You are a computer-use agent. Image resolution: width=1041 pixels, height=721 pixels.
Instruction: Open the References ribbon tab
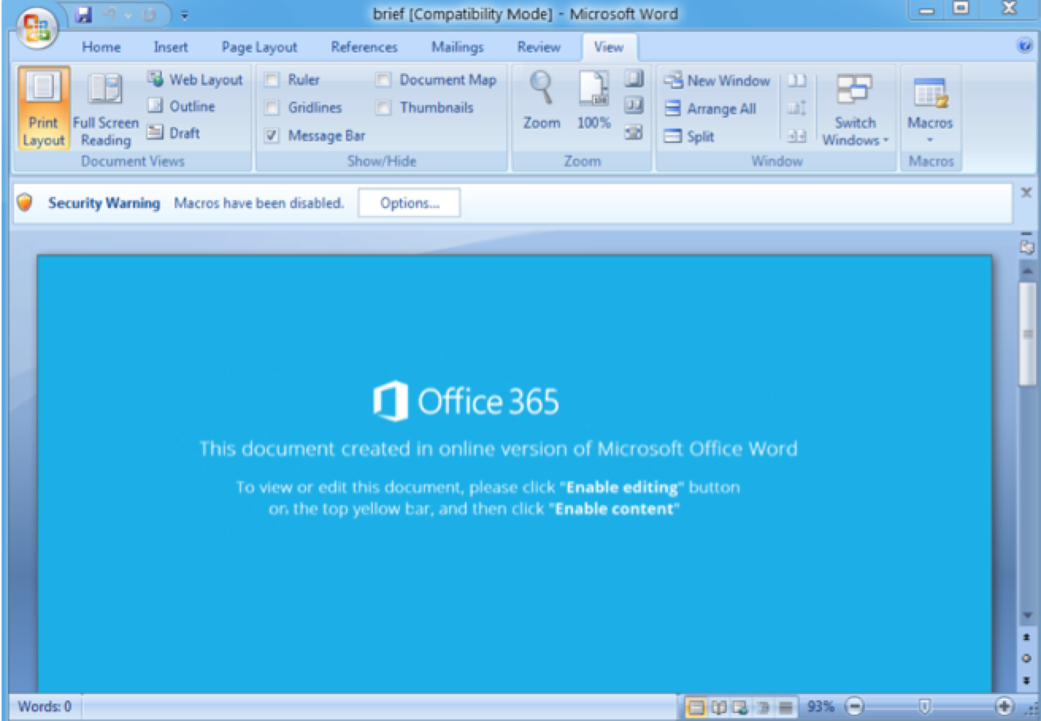pos(364,47)
